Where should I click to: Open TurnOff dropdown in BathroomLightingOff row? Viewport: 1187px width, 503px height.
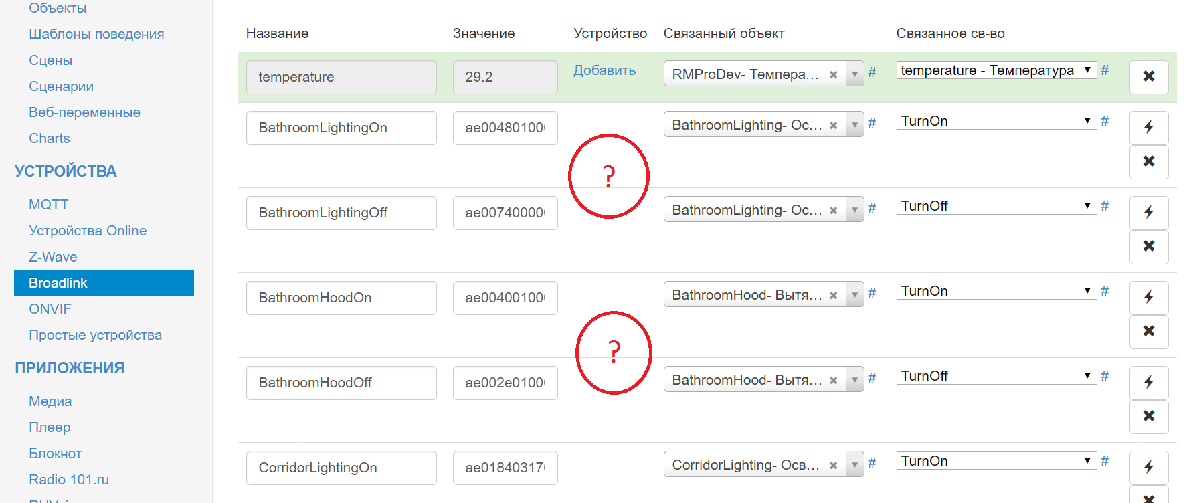[996, 206]
